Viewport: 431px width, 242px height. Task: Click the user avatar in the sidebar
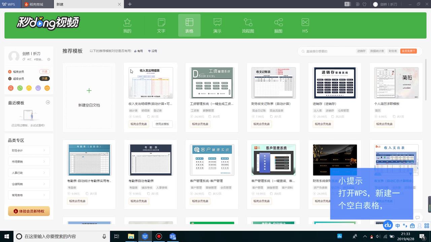click(x=13, y=56)
